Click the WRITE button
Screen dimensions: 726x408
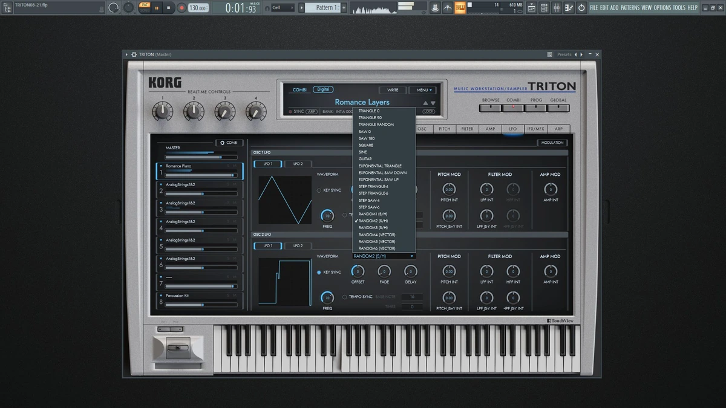(x=393, y=90)
